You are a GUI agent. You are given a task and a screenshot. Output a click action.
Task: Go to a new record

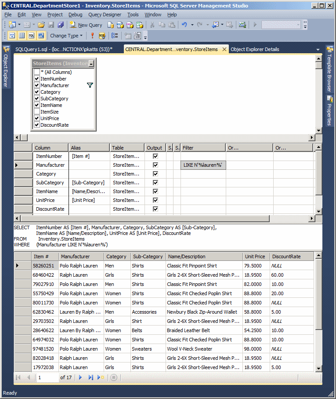point(101,377)
